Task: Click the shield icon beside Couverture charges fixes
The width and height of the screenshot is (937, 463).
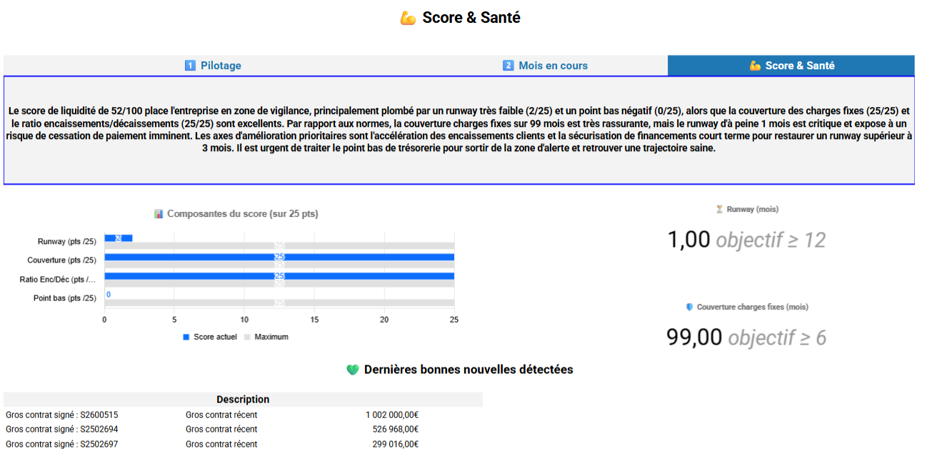Action: [x=689, y=307]
